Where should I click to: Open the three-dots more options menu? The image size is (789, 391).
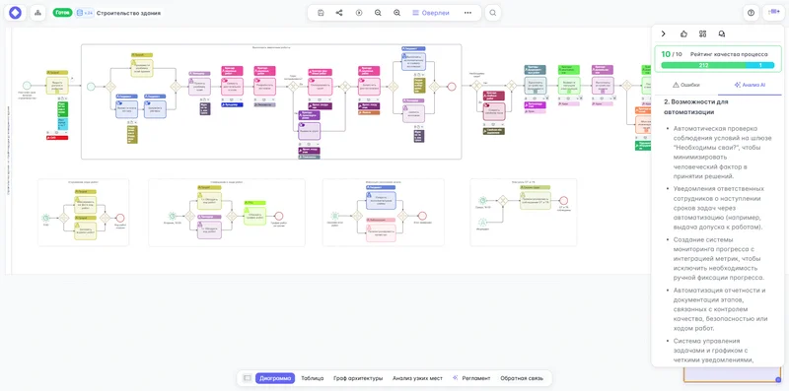(467, 13)
